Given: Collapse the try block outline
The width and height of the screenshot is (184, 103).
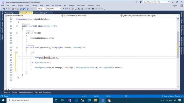Looking at the screenshot, I should click(x=17, y=53).
